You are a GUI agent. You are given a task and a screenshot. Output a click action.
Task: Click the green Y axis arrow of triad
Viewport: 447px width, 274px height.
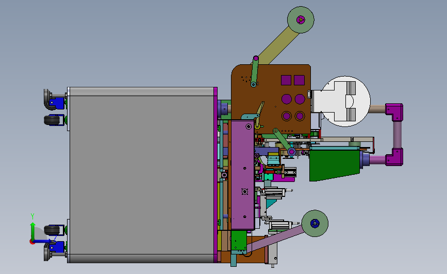[33, 231]
